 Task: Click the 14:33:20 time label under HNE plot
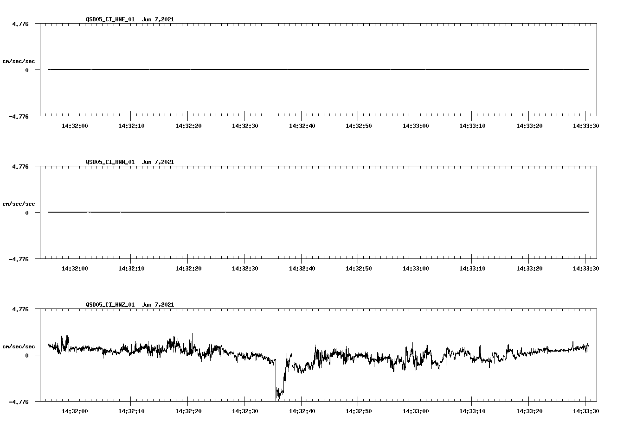(x=529, y=126)
